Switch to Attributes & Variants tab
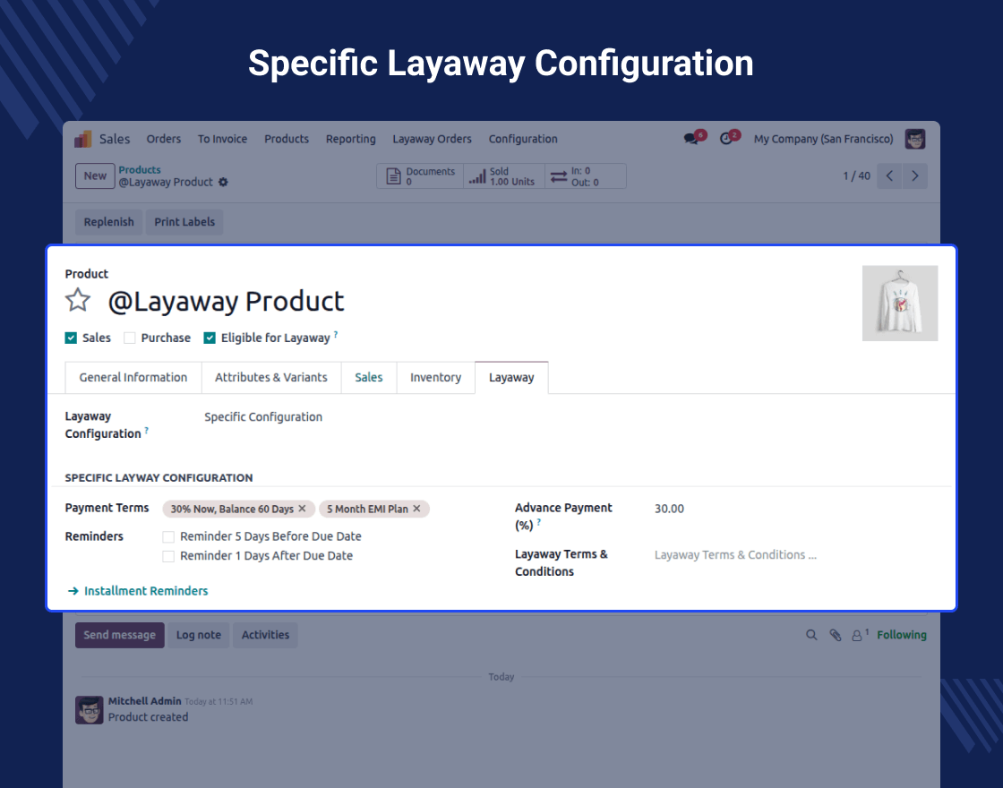This screenshot has width=1003, height=788. point(271,377)
